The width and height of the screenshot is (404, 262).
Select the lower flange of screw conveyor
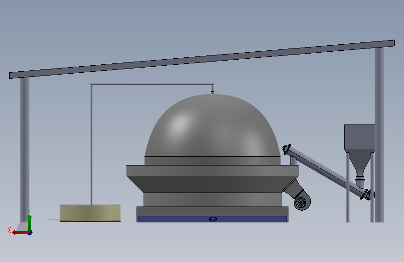(x=367, y=194)
